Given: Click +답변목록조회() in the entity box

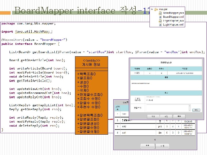Looking at the screenshot, I should pyautogui.click(x=90, y=115).
